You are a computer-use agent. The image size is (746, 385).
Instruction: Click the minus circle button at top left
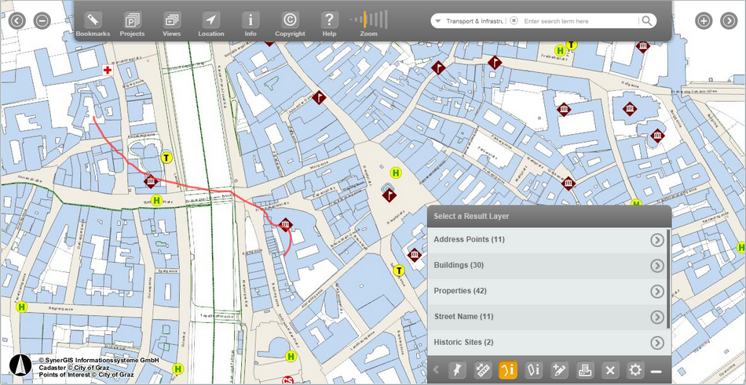tap(42, 21)
